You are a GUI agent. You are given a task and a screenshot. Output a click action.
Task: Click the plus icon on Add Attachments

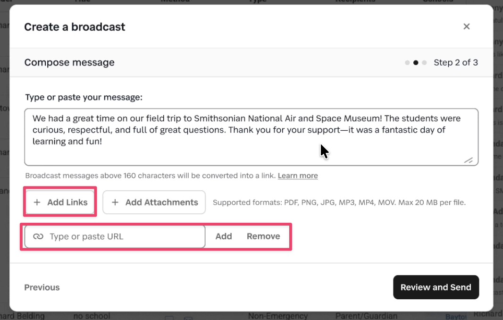115,202
